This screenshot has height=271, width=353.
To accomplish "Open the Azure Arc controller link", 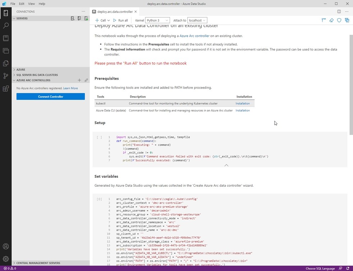I will tap(194, 36).
